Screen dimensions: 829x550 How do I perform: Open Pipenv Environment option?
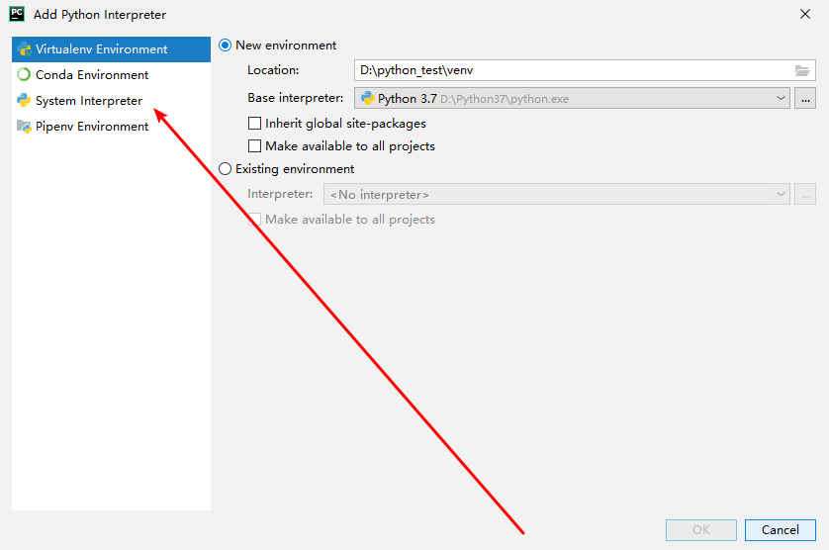[x=111, y=127]
